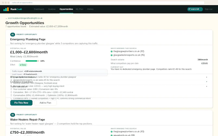This screenshot has width=218, height=136.
Task: Open the History tab
Action: point(90,9)
